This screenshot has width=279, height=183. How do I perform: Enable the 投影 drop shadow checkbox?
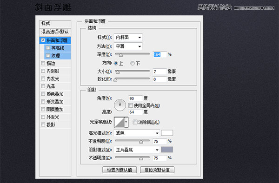pyautogui.click(x=43, y=124)
